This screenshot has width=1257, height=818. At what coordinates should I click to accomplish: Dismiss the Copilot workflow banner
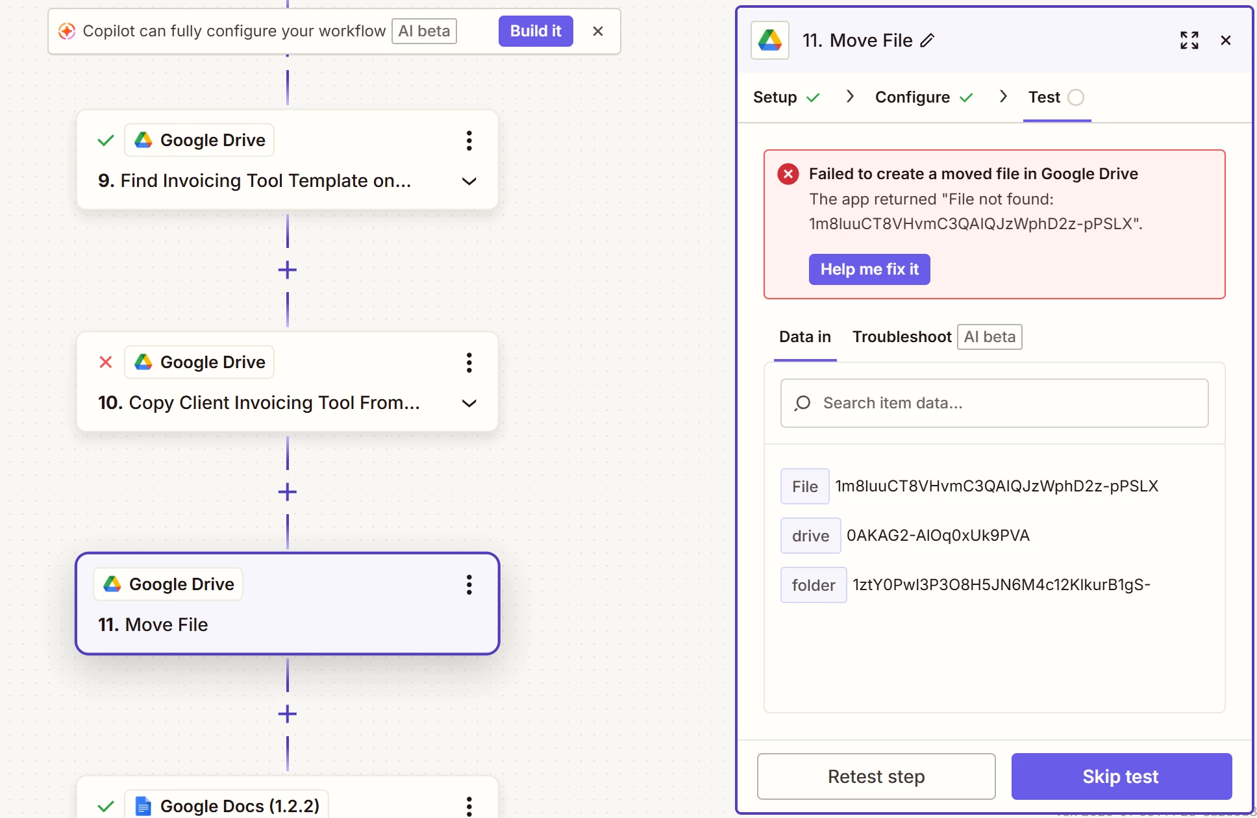click(598, 31)
